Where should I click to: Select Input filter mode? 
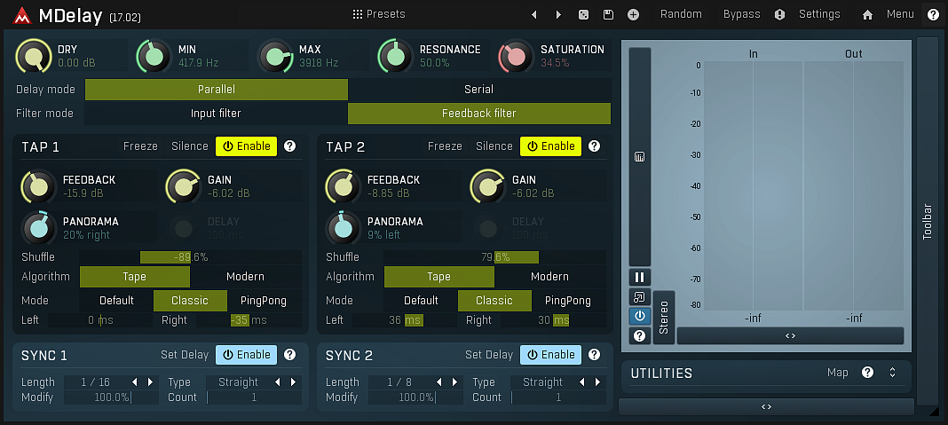click(217, 113)
